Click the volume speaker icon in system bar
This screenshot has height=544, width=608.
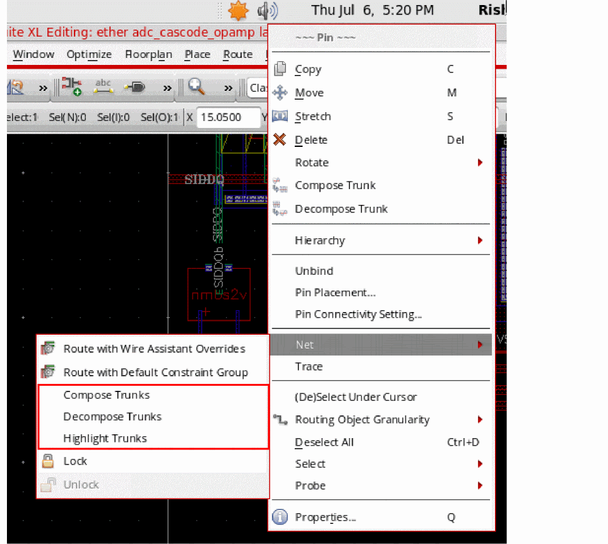coord(268,10)
